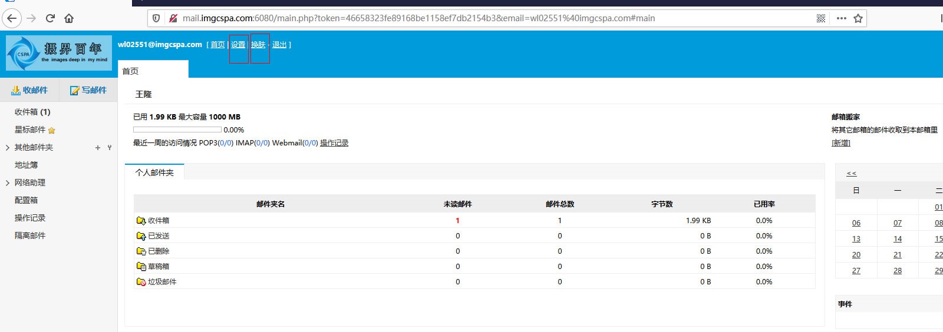Open 设置 settings link in header
The height and width of the screenshot is (332, 943).
(x=238, y=45)
